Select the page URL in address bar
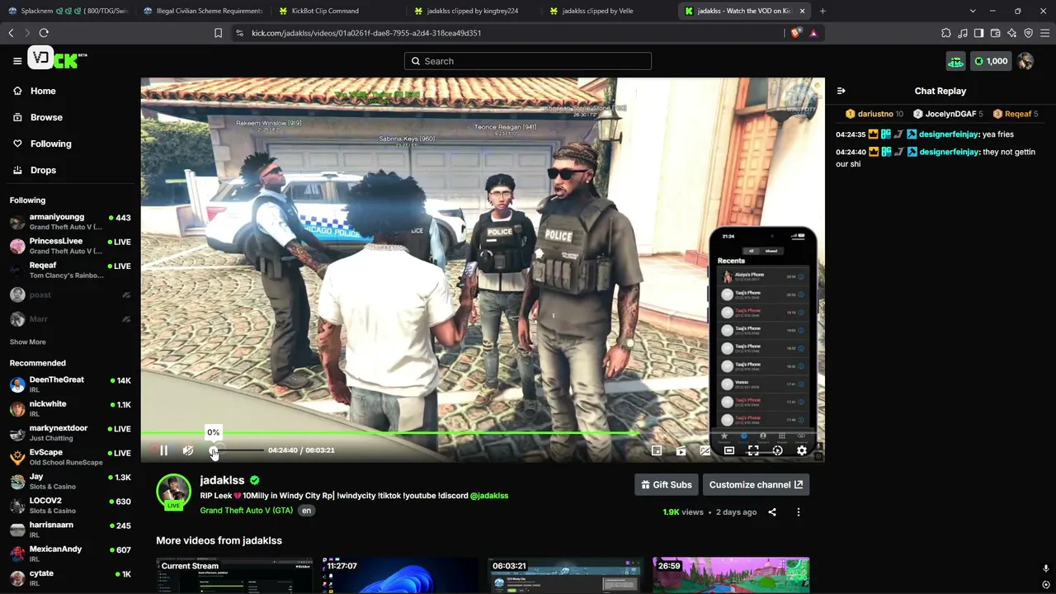The width and height of the screenshot is (1056, 594). tap(366, 33)
